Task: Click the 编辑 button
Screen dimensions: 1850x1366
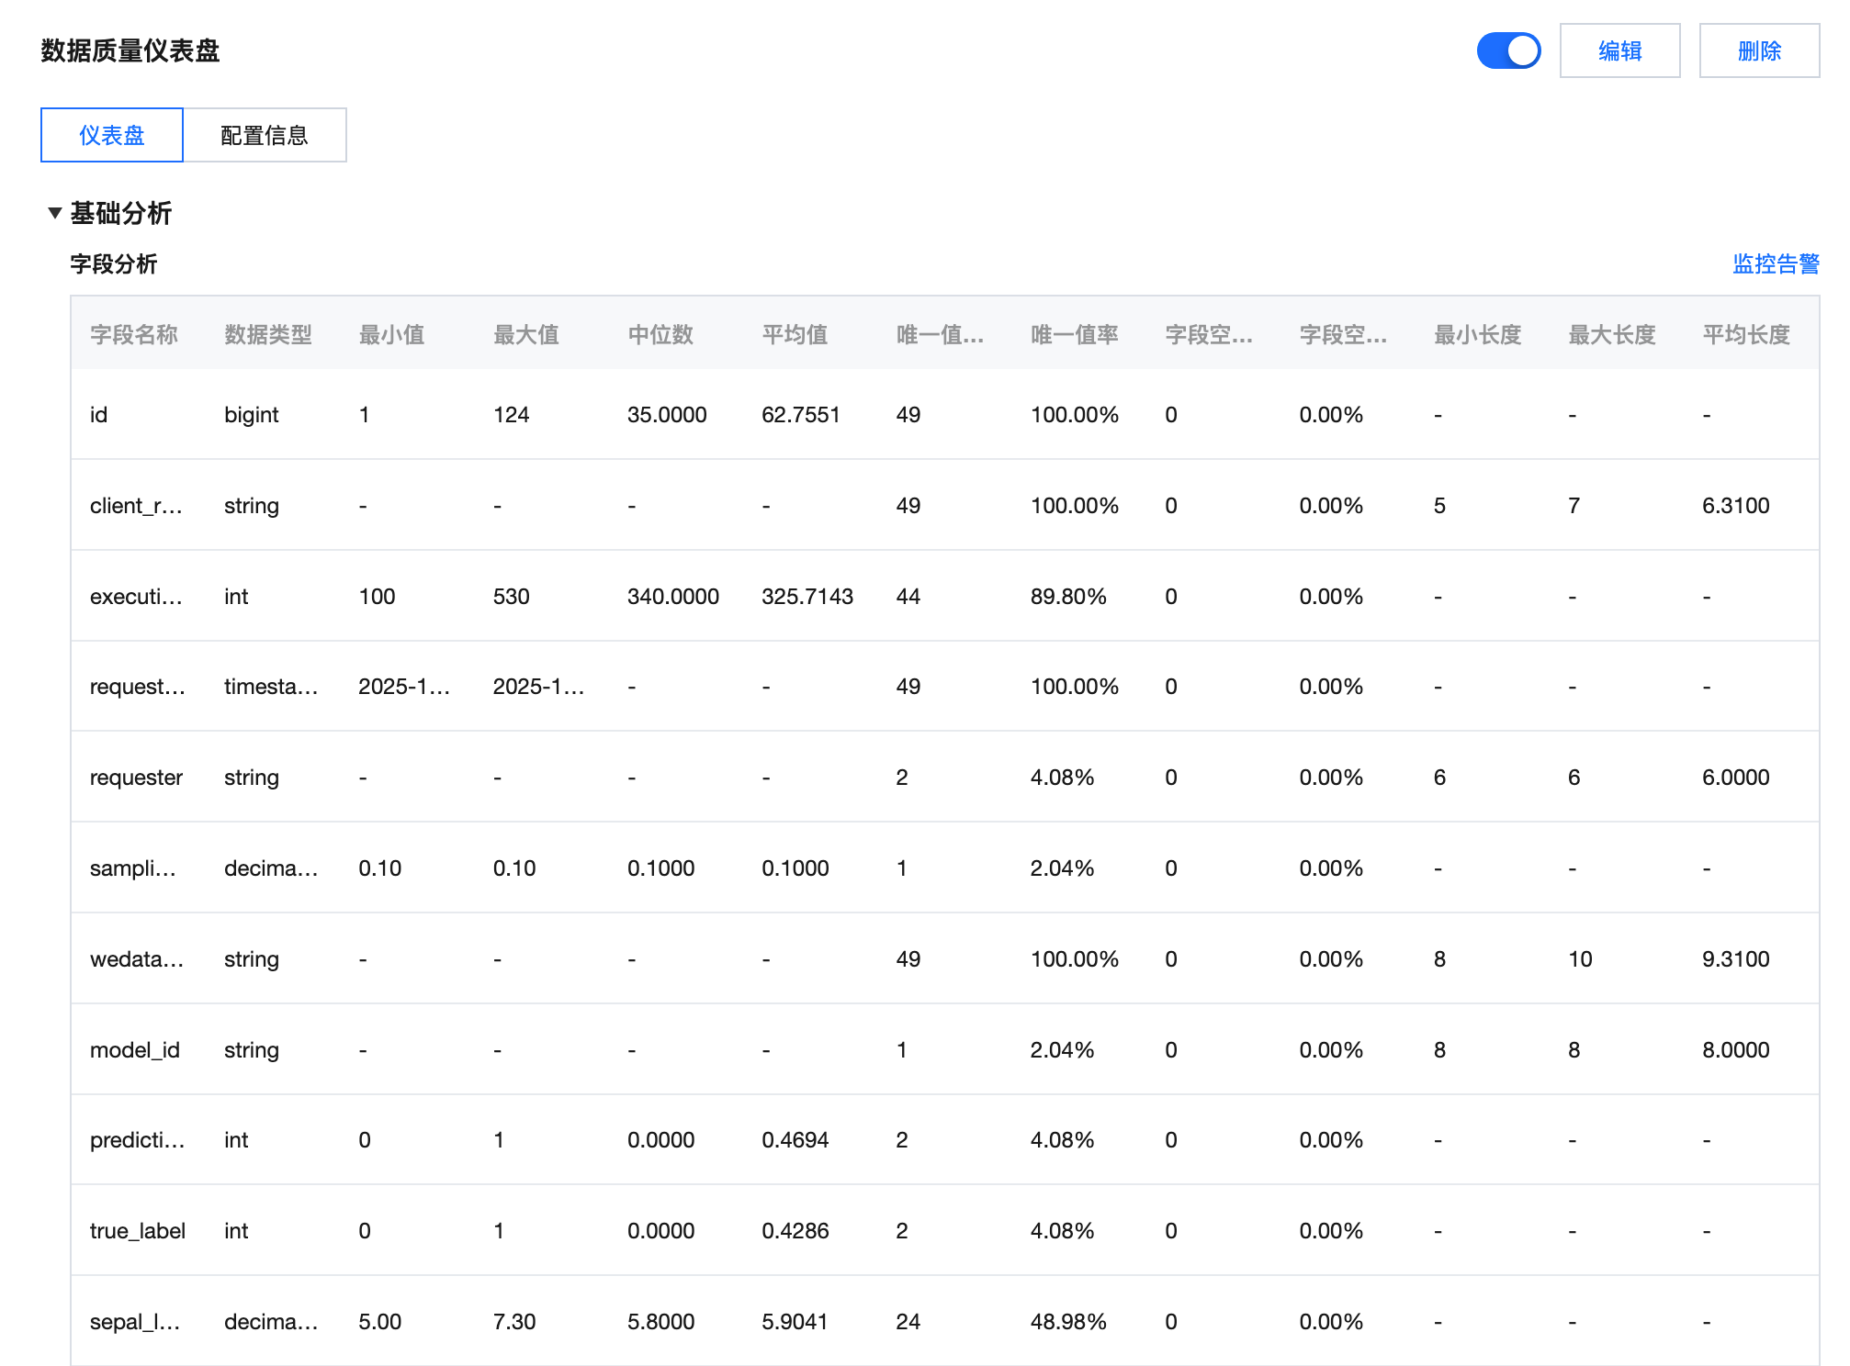Action: coord(1619,50)
